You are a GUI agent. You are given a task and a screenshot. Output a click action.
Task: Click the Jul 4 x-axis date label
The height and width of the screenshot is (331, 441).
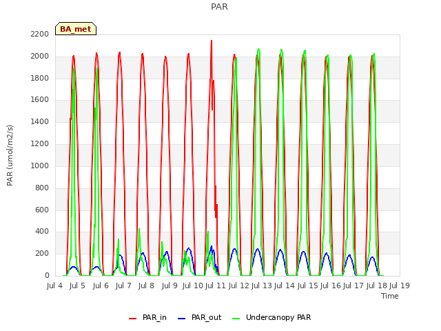pyautogui.click(x=54, y=285)
